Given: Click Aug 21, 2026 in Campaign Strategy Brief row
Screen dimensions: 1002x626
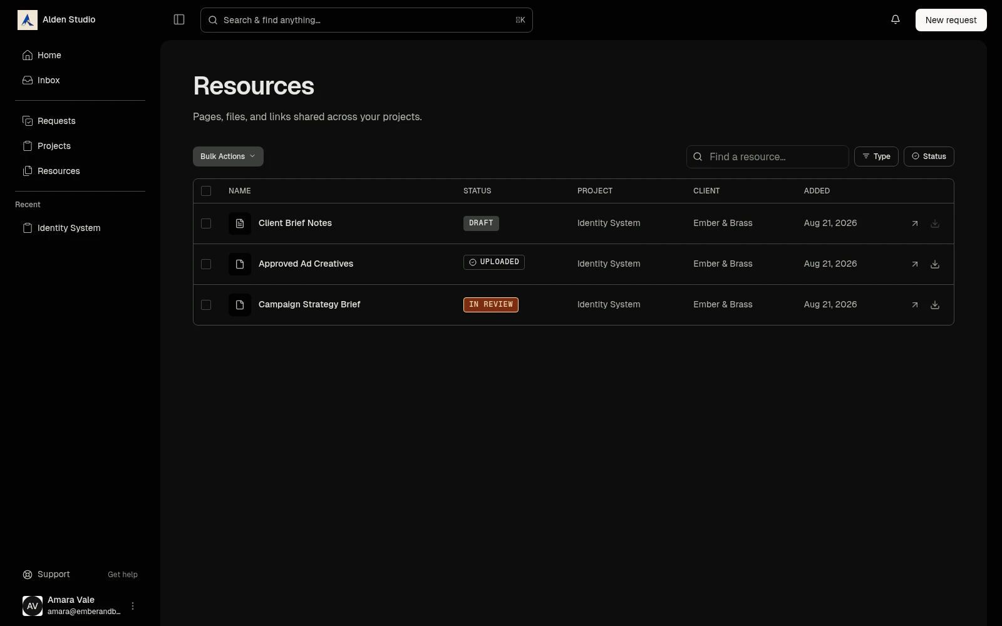Looking at the screenshot, I should (830, 304).
